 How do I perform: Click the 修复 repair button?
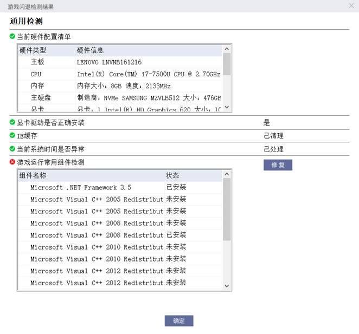click(x=278, y=165)
